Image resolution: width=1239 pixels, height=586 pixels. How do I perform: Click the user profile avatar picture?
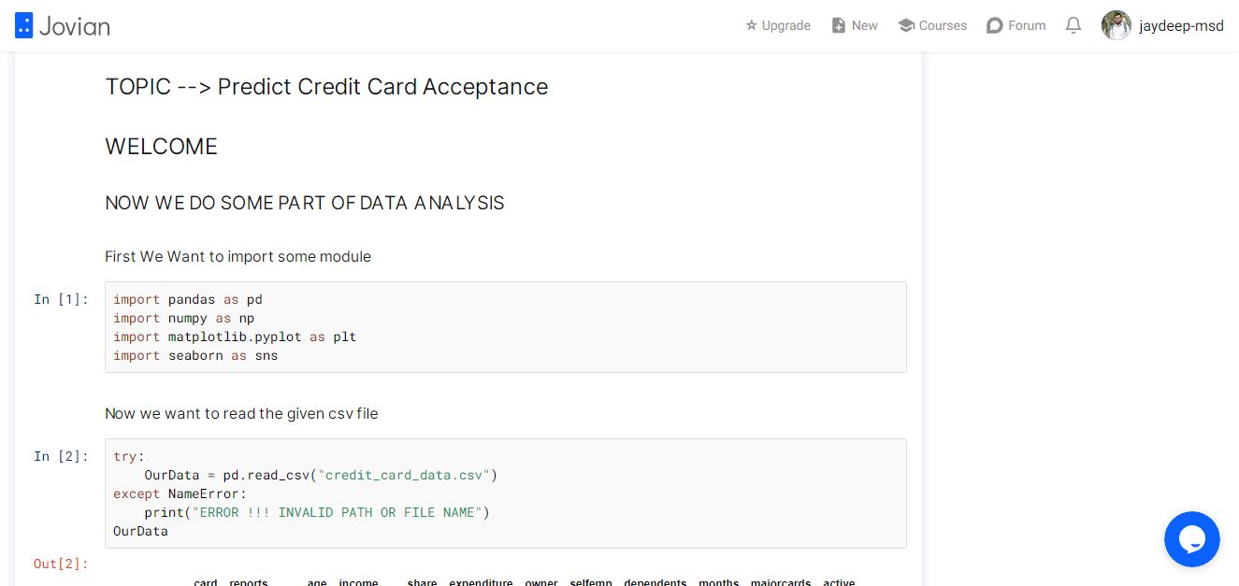coord(1117,25)
